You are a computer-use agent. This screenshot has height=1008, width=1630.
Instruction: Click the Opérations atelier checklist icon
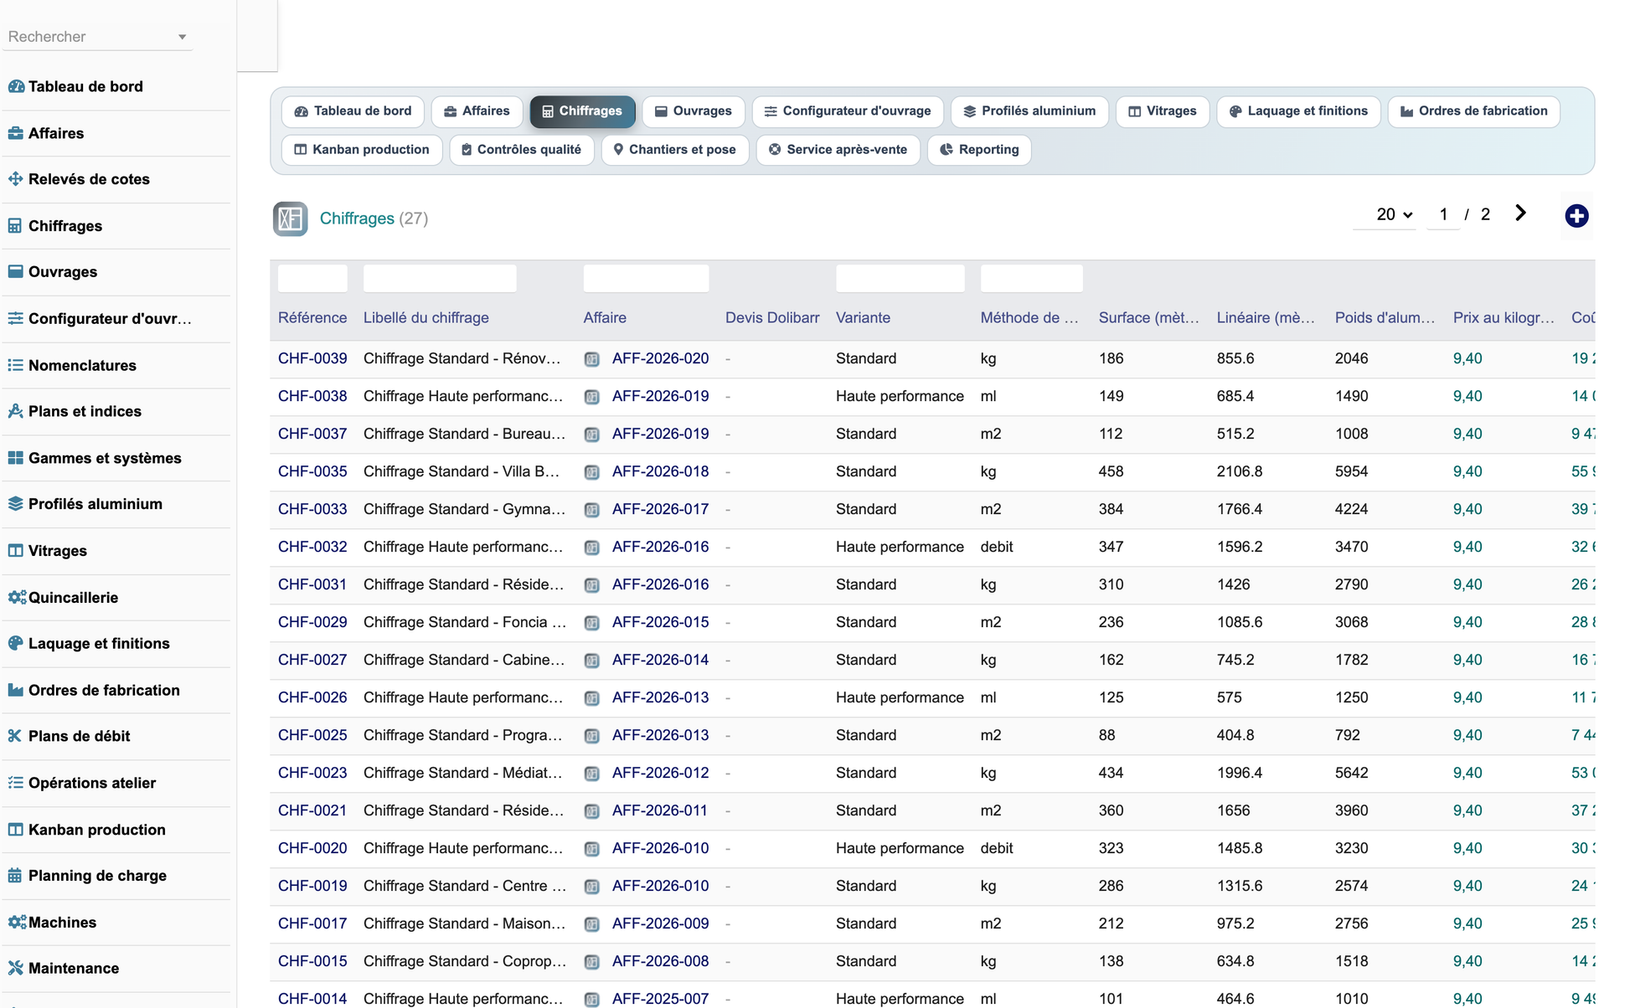click(x=16, y=783)
